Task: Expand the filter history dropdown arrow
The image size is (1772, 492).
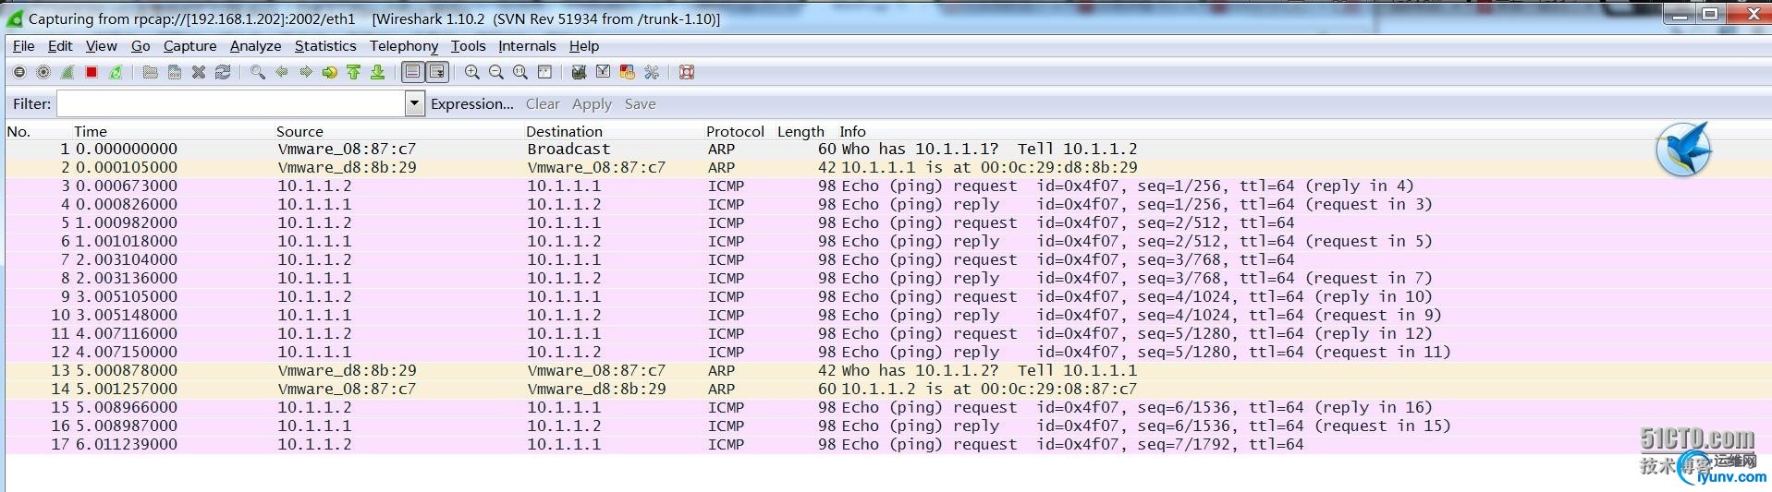Action: click(414, 103)
